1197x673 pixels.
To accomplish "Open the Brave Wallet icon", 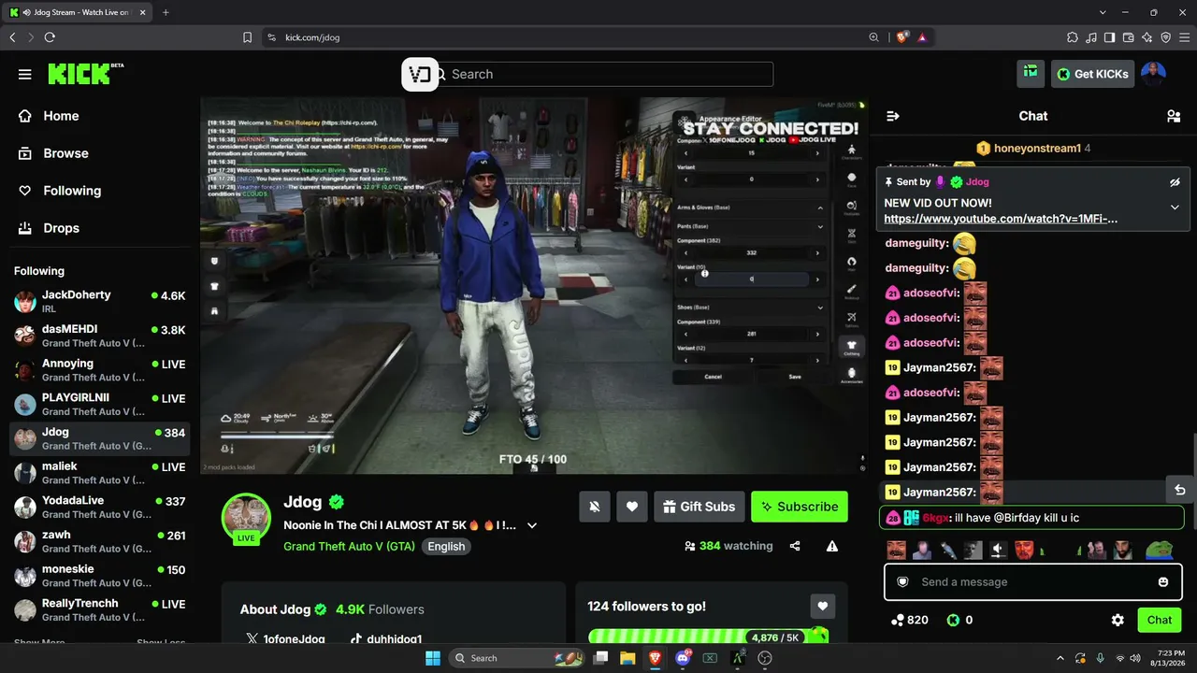I will click(x=1128, y=37).
